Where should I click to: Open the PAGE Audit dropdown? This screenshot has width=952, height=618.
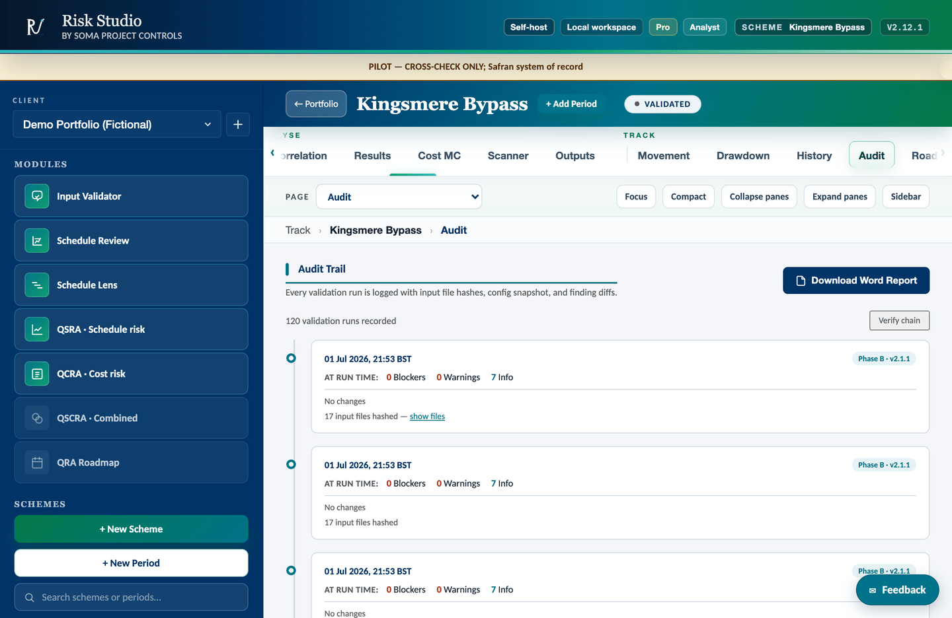coord(399,197)
